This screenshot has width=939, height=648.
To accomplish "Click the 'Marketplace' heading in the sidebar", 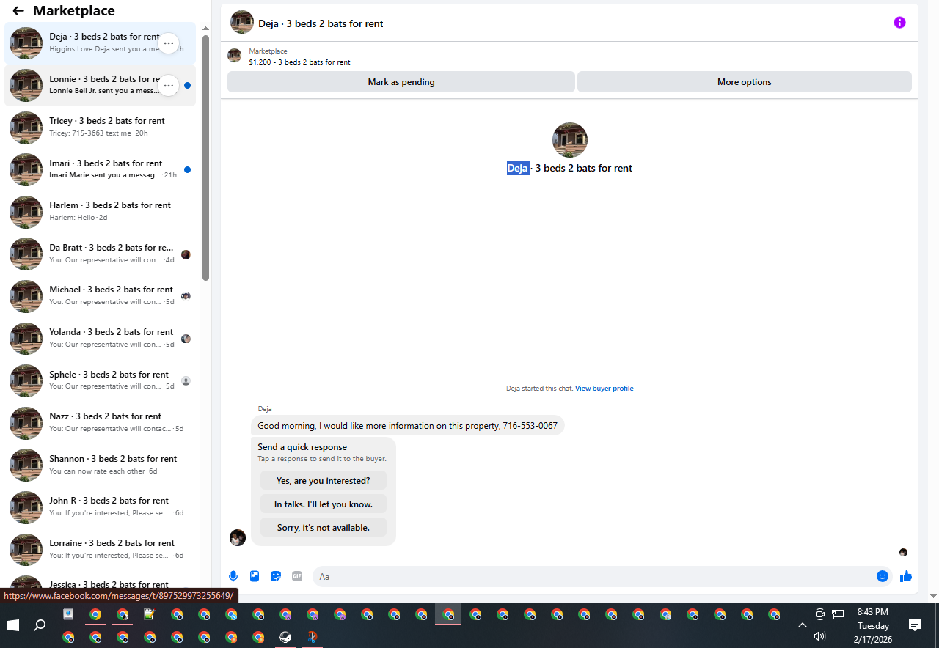I will (x=74, y=11).
